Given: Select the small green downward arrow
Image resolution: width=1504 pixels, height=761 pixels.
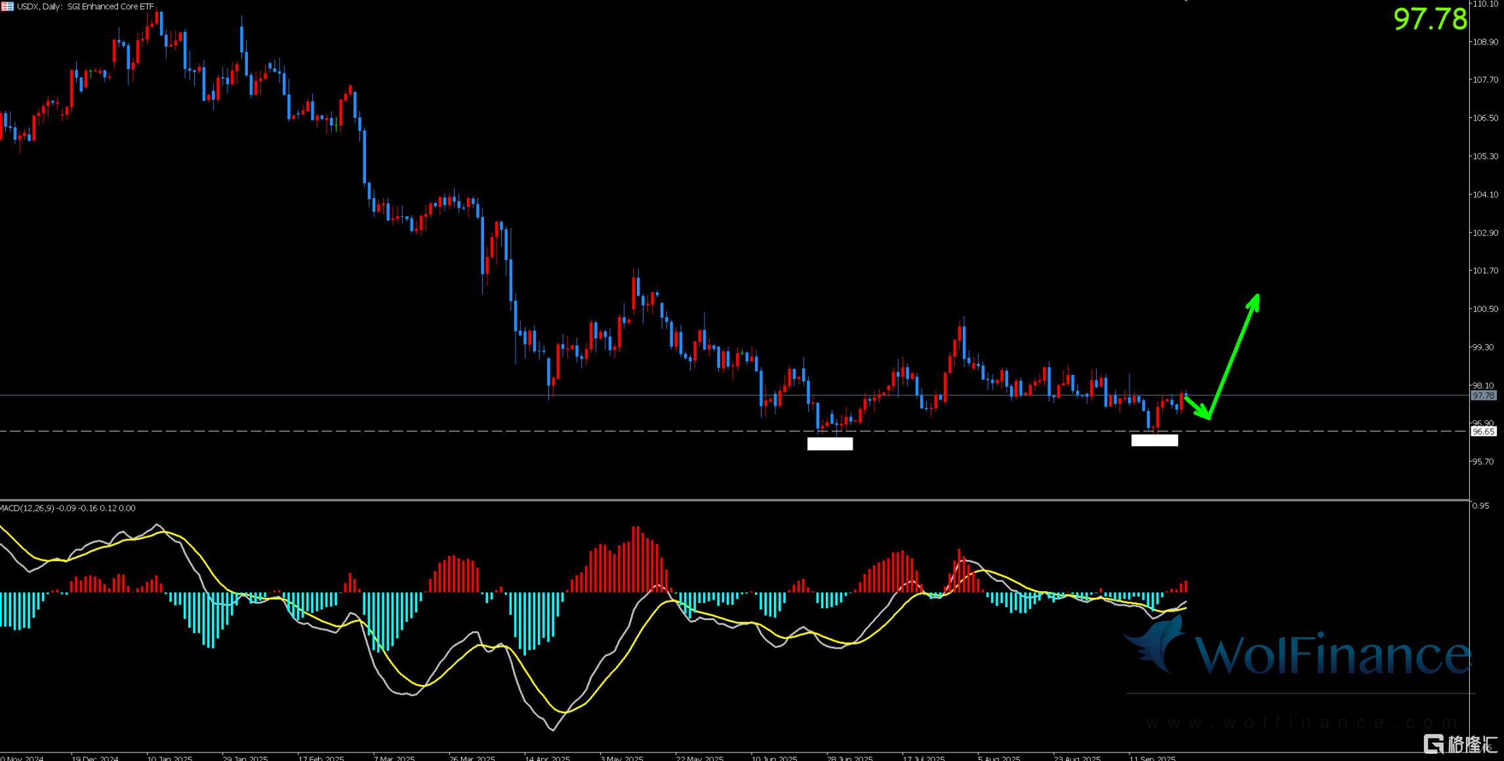Looking at the screenshot, I should click(x=1198, y=407).
